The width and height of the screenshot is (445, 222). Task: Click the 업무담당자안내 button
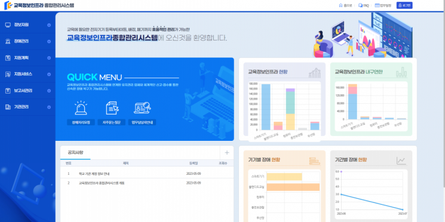pyautogui.click(x=142, y=122)
